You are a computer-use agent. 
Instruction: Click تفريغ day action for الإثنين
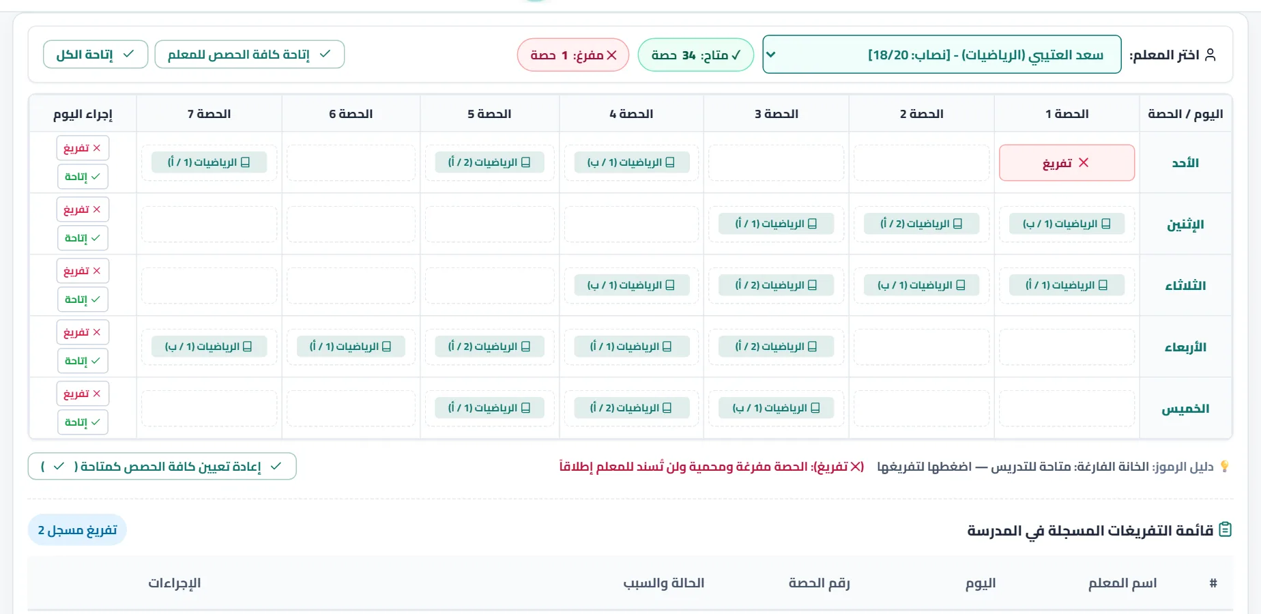click(83, 209)
